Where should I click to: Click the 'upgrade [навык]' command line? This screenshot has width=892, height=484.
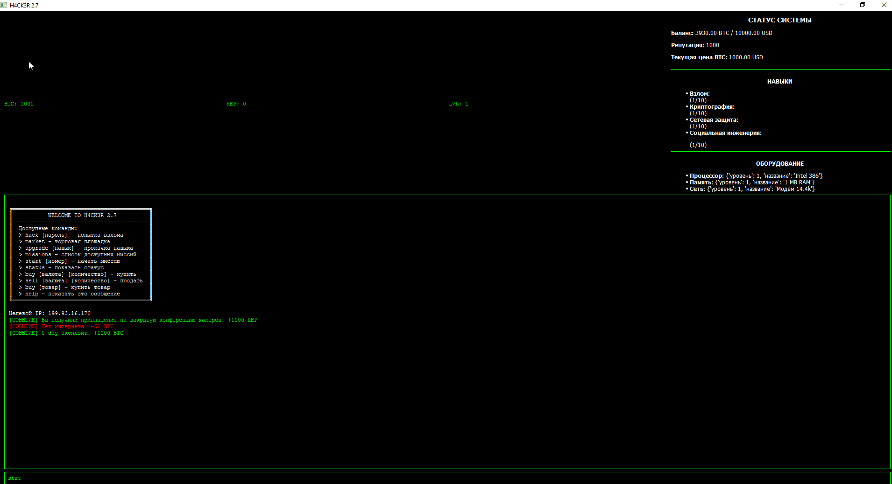click(x=76, y=248)
